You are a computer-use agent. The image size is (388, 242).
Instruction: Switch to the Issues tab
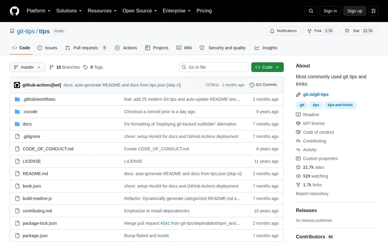[x=47, y=48]
